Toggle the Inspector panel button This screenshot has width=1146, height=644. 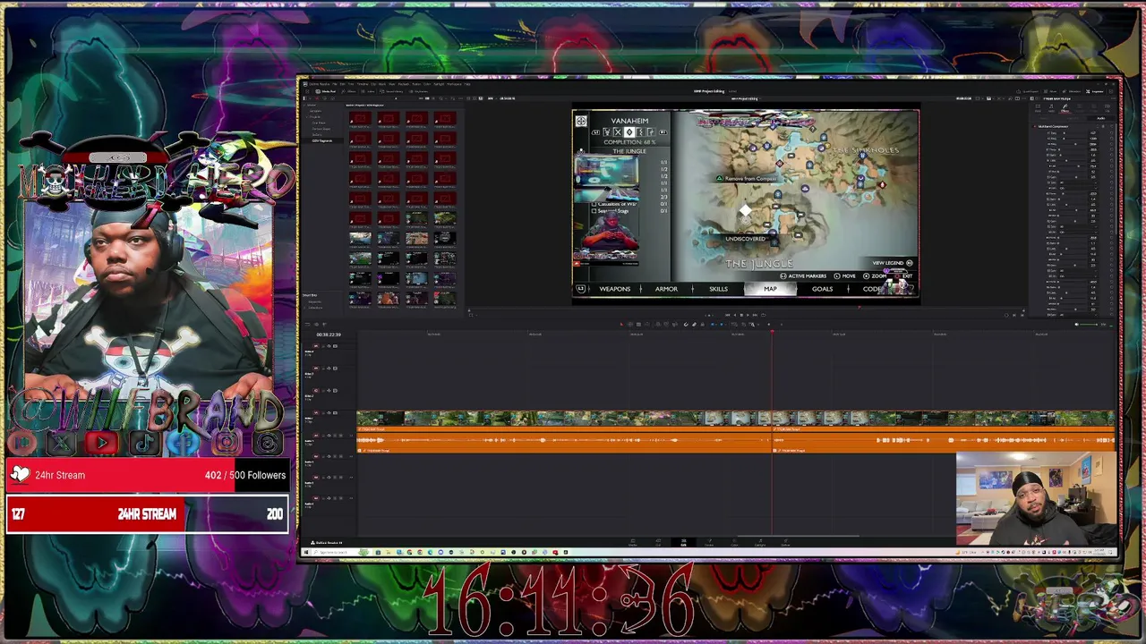(1094, 91)
